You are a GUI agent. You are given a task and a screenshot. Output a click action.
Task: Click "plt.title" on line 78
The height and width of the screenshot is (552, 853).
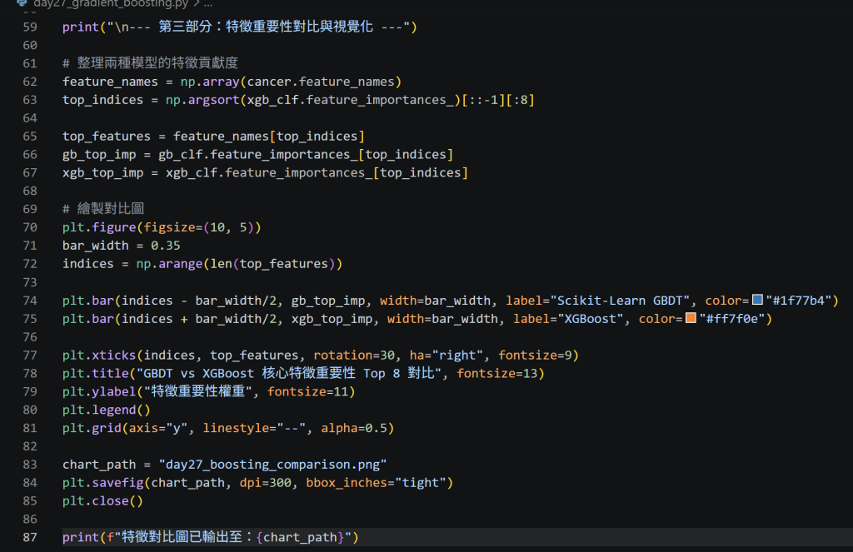pyautogui.click(x=96, y=374)
